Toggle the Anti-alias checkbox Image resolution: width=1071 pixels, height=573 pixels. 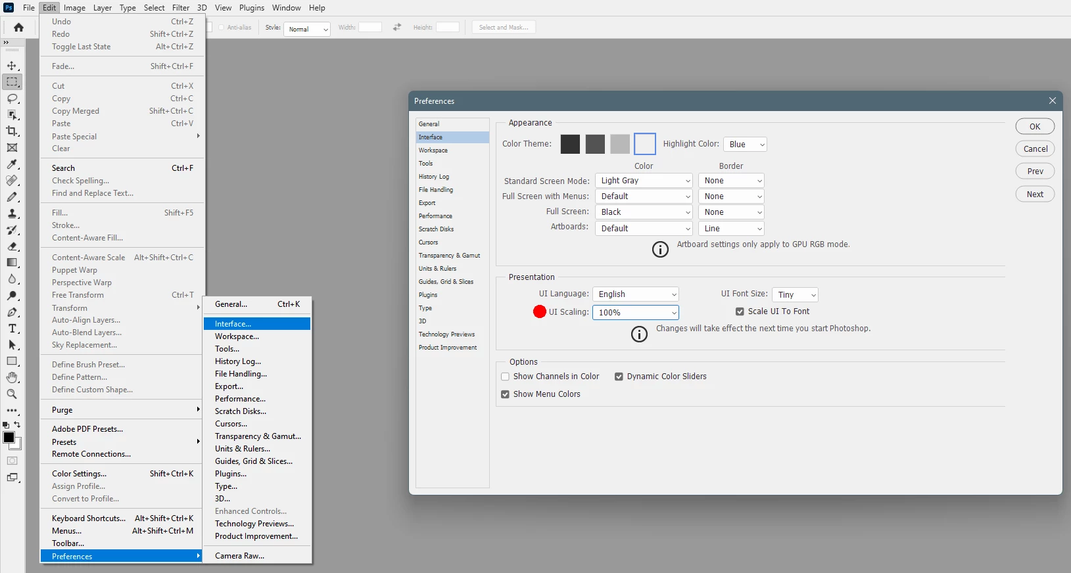[221, 28]
